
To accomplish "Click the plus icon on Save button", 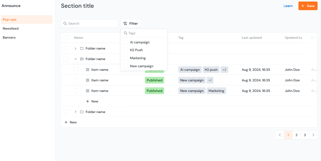I will [x=303, y=6].
